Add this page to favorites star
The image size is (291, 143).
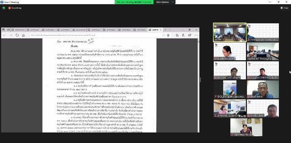(168, 35)
